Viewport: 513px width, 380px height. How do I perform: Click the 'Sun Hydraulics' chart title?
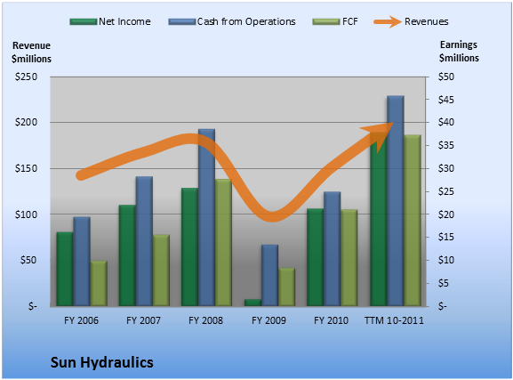101,362
